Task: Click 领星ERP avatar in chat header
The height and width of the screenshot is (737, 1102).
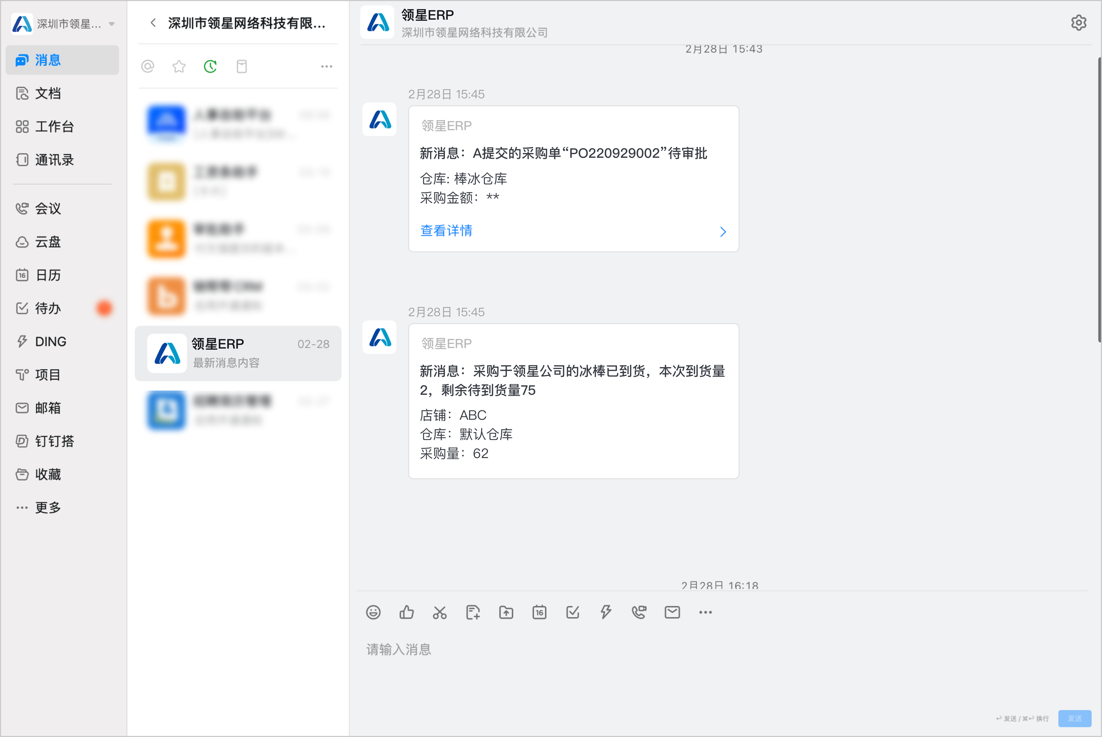Action: 377,22
